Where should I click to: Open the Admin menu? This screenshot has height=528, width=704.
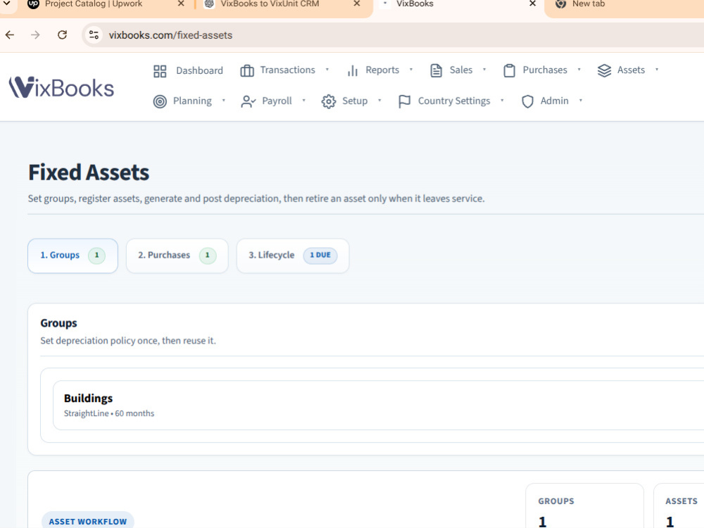click(x=554, y=101)
